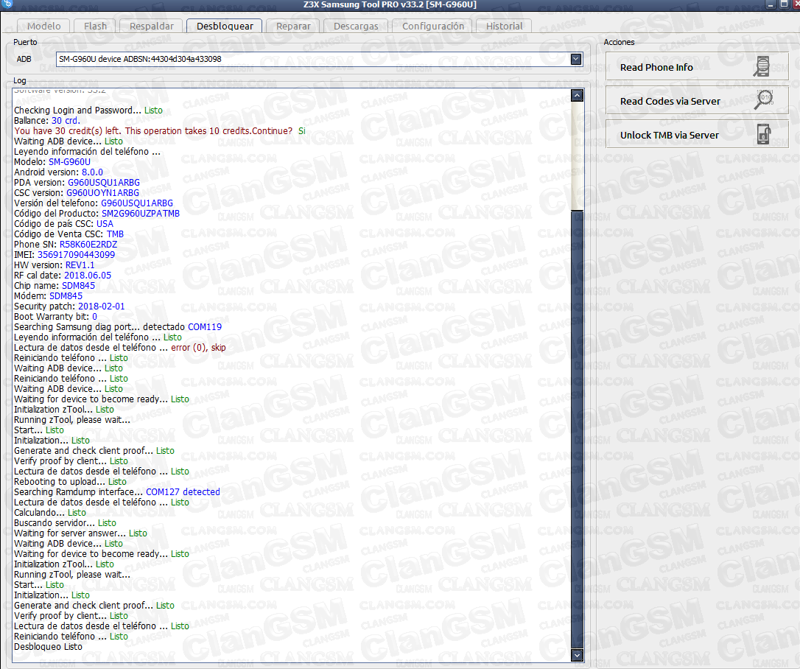Screen dimensions: 800x669
Task: Click the Read Phone Info button
Action: 697,67
